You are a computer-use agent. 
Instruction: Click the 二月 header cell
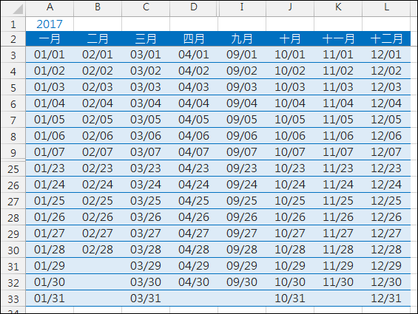98,39
